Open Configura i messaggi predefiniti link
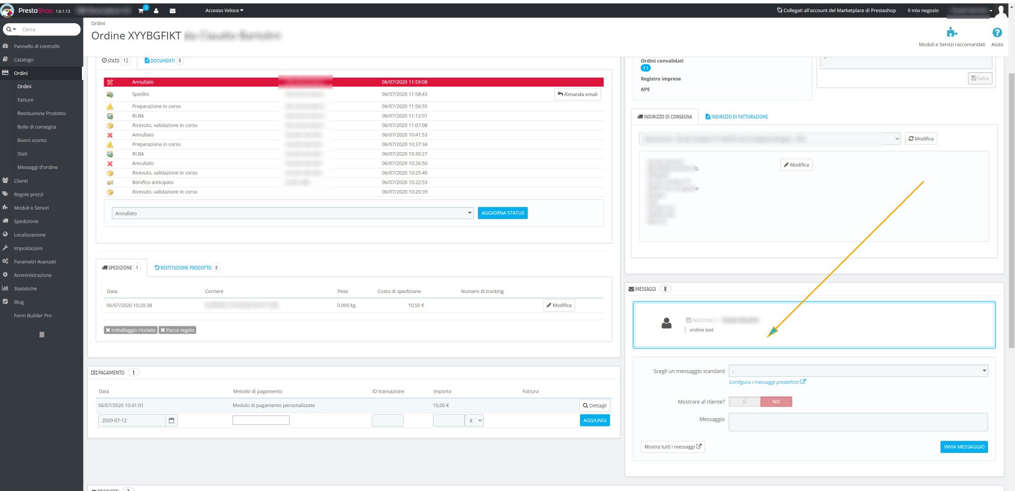Viewport: 1015px width, 491px height. click(767, 382)
